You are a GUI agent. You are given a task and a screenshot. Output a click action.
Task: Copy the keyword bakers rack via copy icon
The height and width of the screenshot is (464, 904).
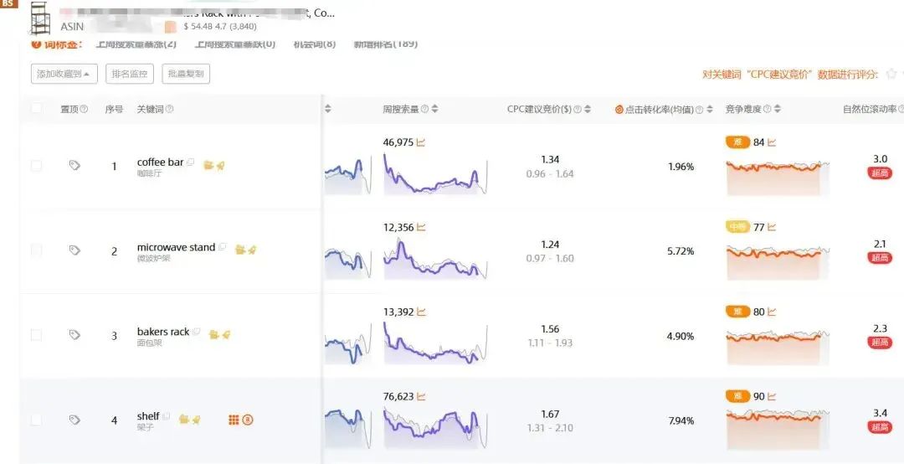point(197,332)
